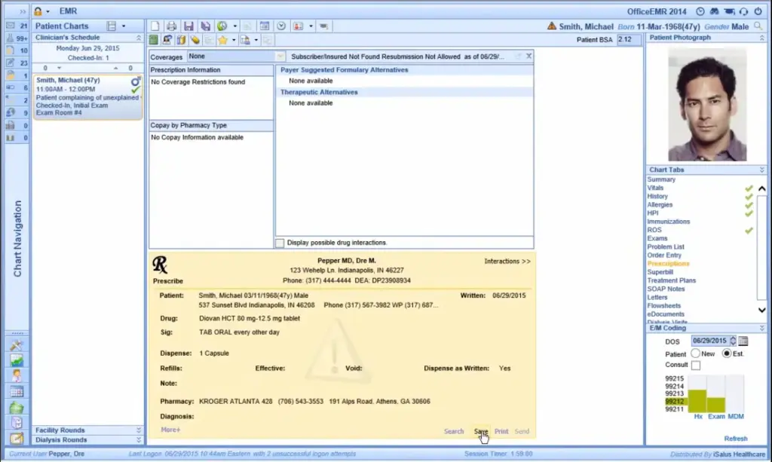Click the yellow pill tag toolbar icon
772x462 pixels.
click(x=195, y=41)
